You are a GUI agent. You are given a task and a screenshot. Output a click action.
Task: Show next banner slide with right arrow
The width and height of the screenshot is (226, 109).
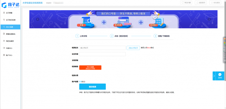point(209,19)
